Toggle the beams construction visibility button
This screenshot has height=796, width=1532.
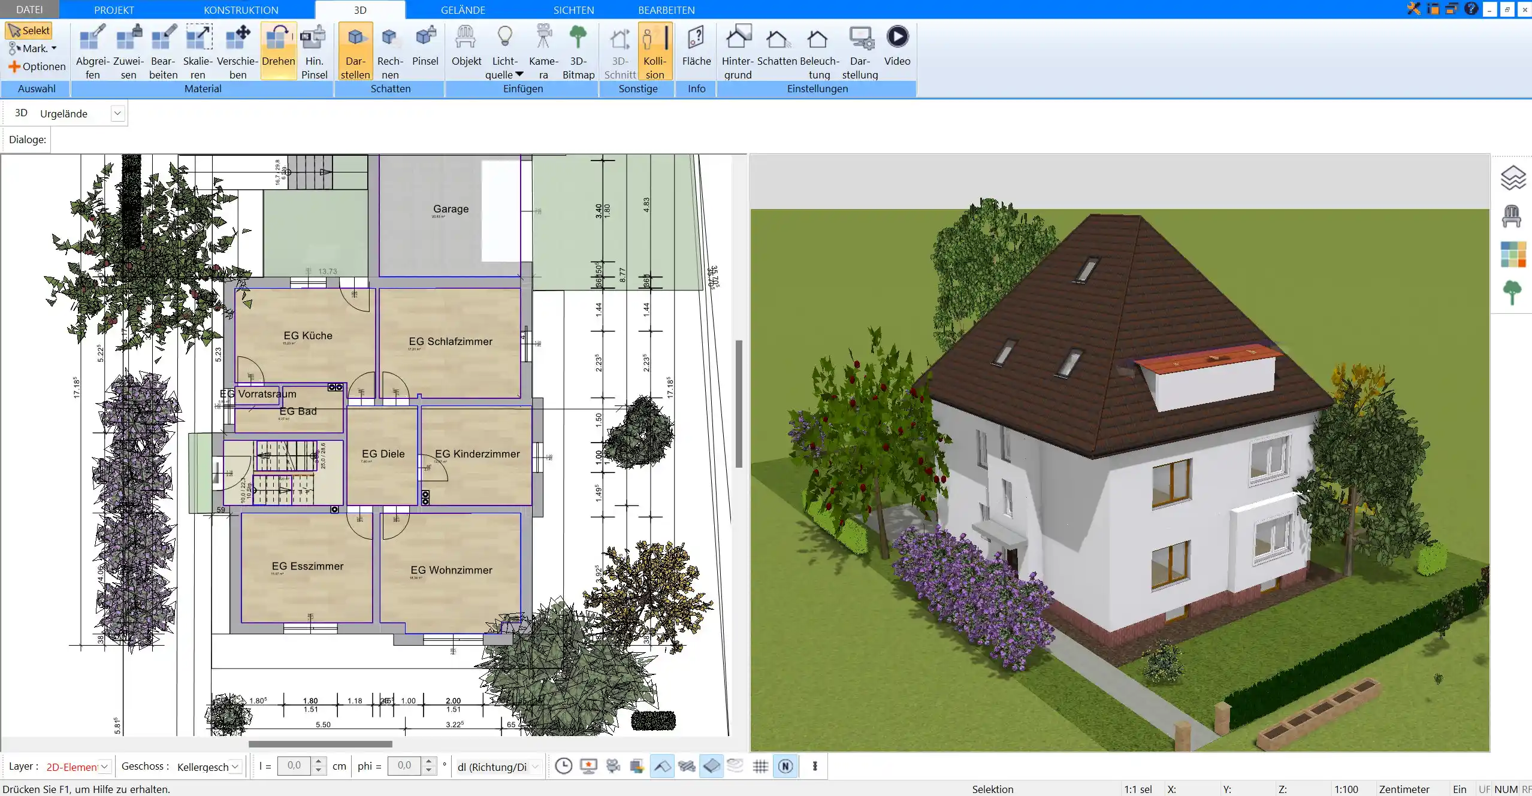[x=687, y=766]
